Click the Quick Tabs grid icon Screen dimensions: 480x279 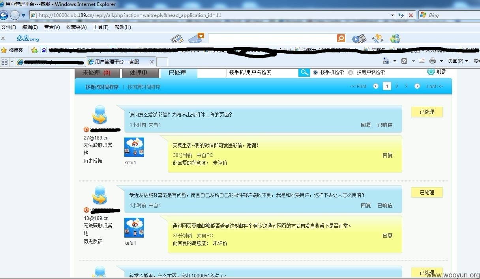(5, 62)
